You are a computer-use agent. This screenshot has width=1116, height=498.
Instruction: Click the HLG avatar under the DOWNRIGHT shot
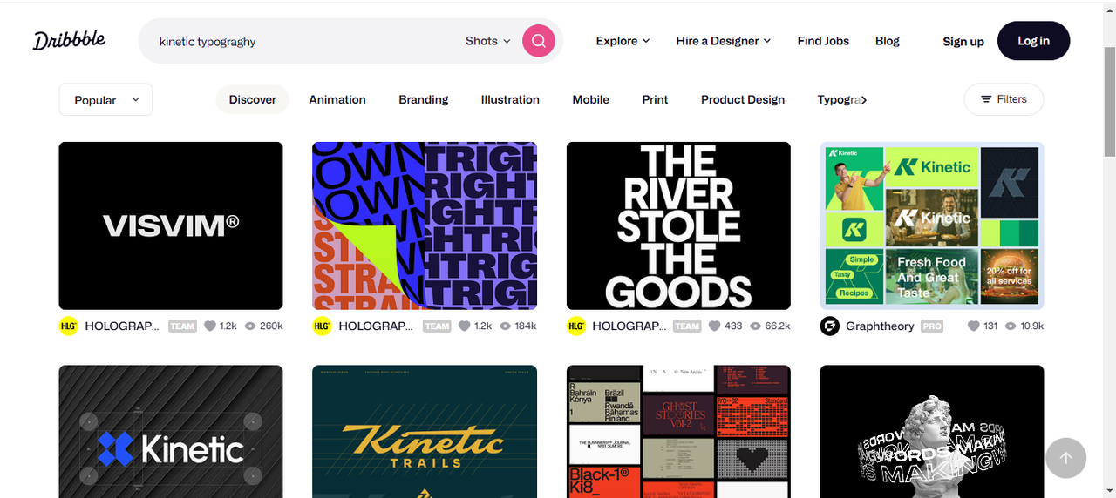click(323, 326)
